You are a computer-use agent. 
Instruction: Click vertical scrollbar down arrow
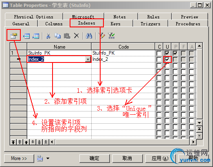pyautogui.click(x=199, y=123)
